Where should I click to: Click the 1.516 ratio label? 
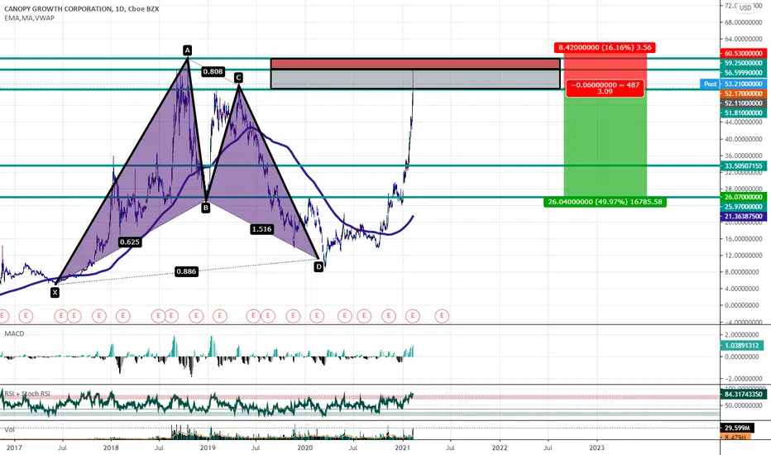click(x=261, y=228)
